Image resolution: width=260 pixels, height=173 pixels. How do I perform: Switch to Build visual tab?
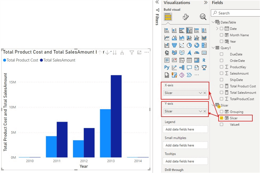coord(168,17)
